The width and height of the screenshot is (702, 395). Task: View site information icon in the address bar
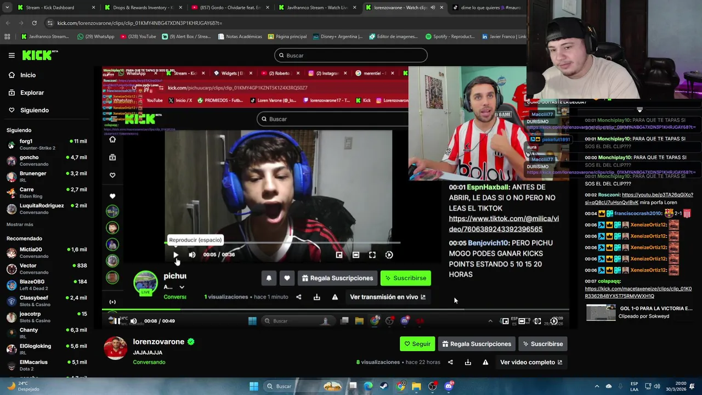pyautogui.click(x=50, y=23)
